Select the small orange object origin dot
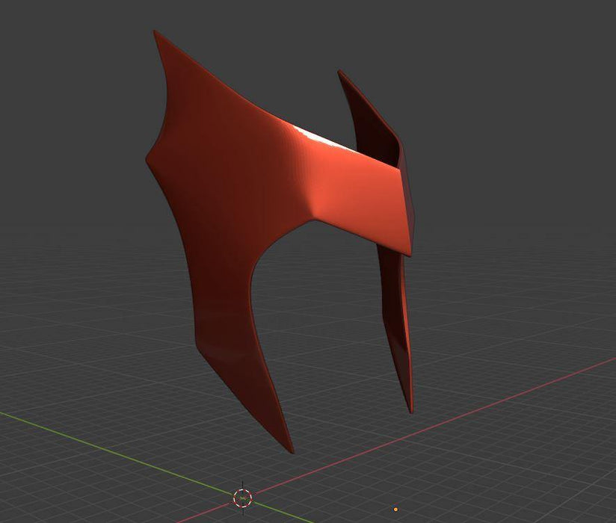This screenshot has width=616, height=523. (x=395, y=510)
